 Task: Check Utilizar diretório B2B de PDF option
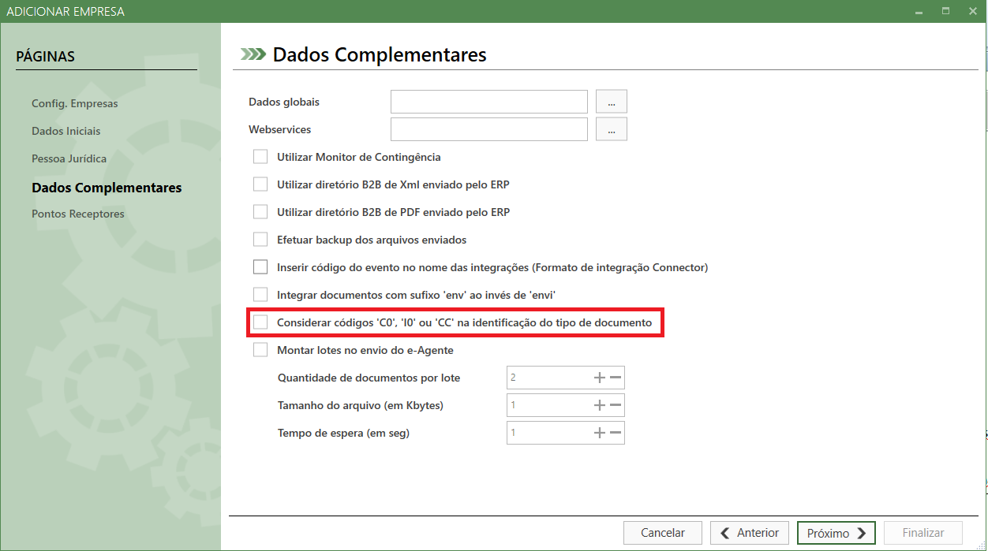(260, 212)
